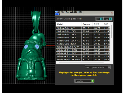The height and width of the screenshot is (93, 125).
Task: Click the 29.12 grams value
Action: 86,28
